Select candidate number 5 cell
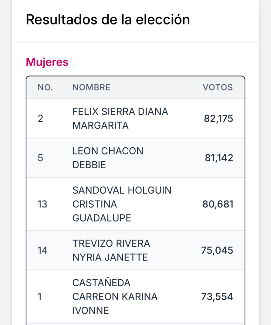Screen dimensions: 271x325 40,158
